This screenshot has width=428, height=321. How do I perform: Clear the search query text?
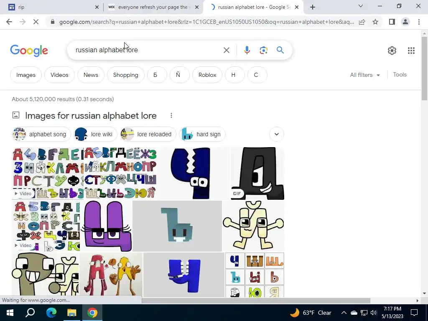point(226,50)
